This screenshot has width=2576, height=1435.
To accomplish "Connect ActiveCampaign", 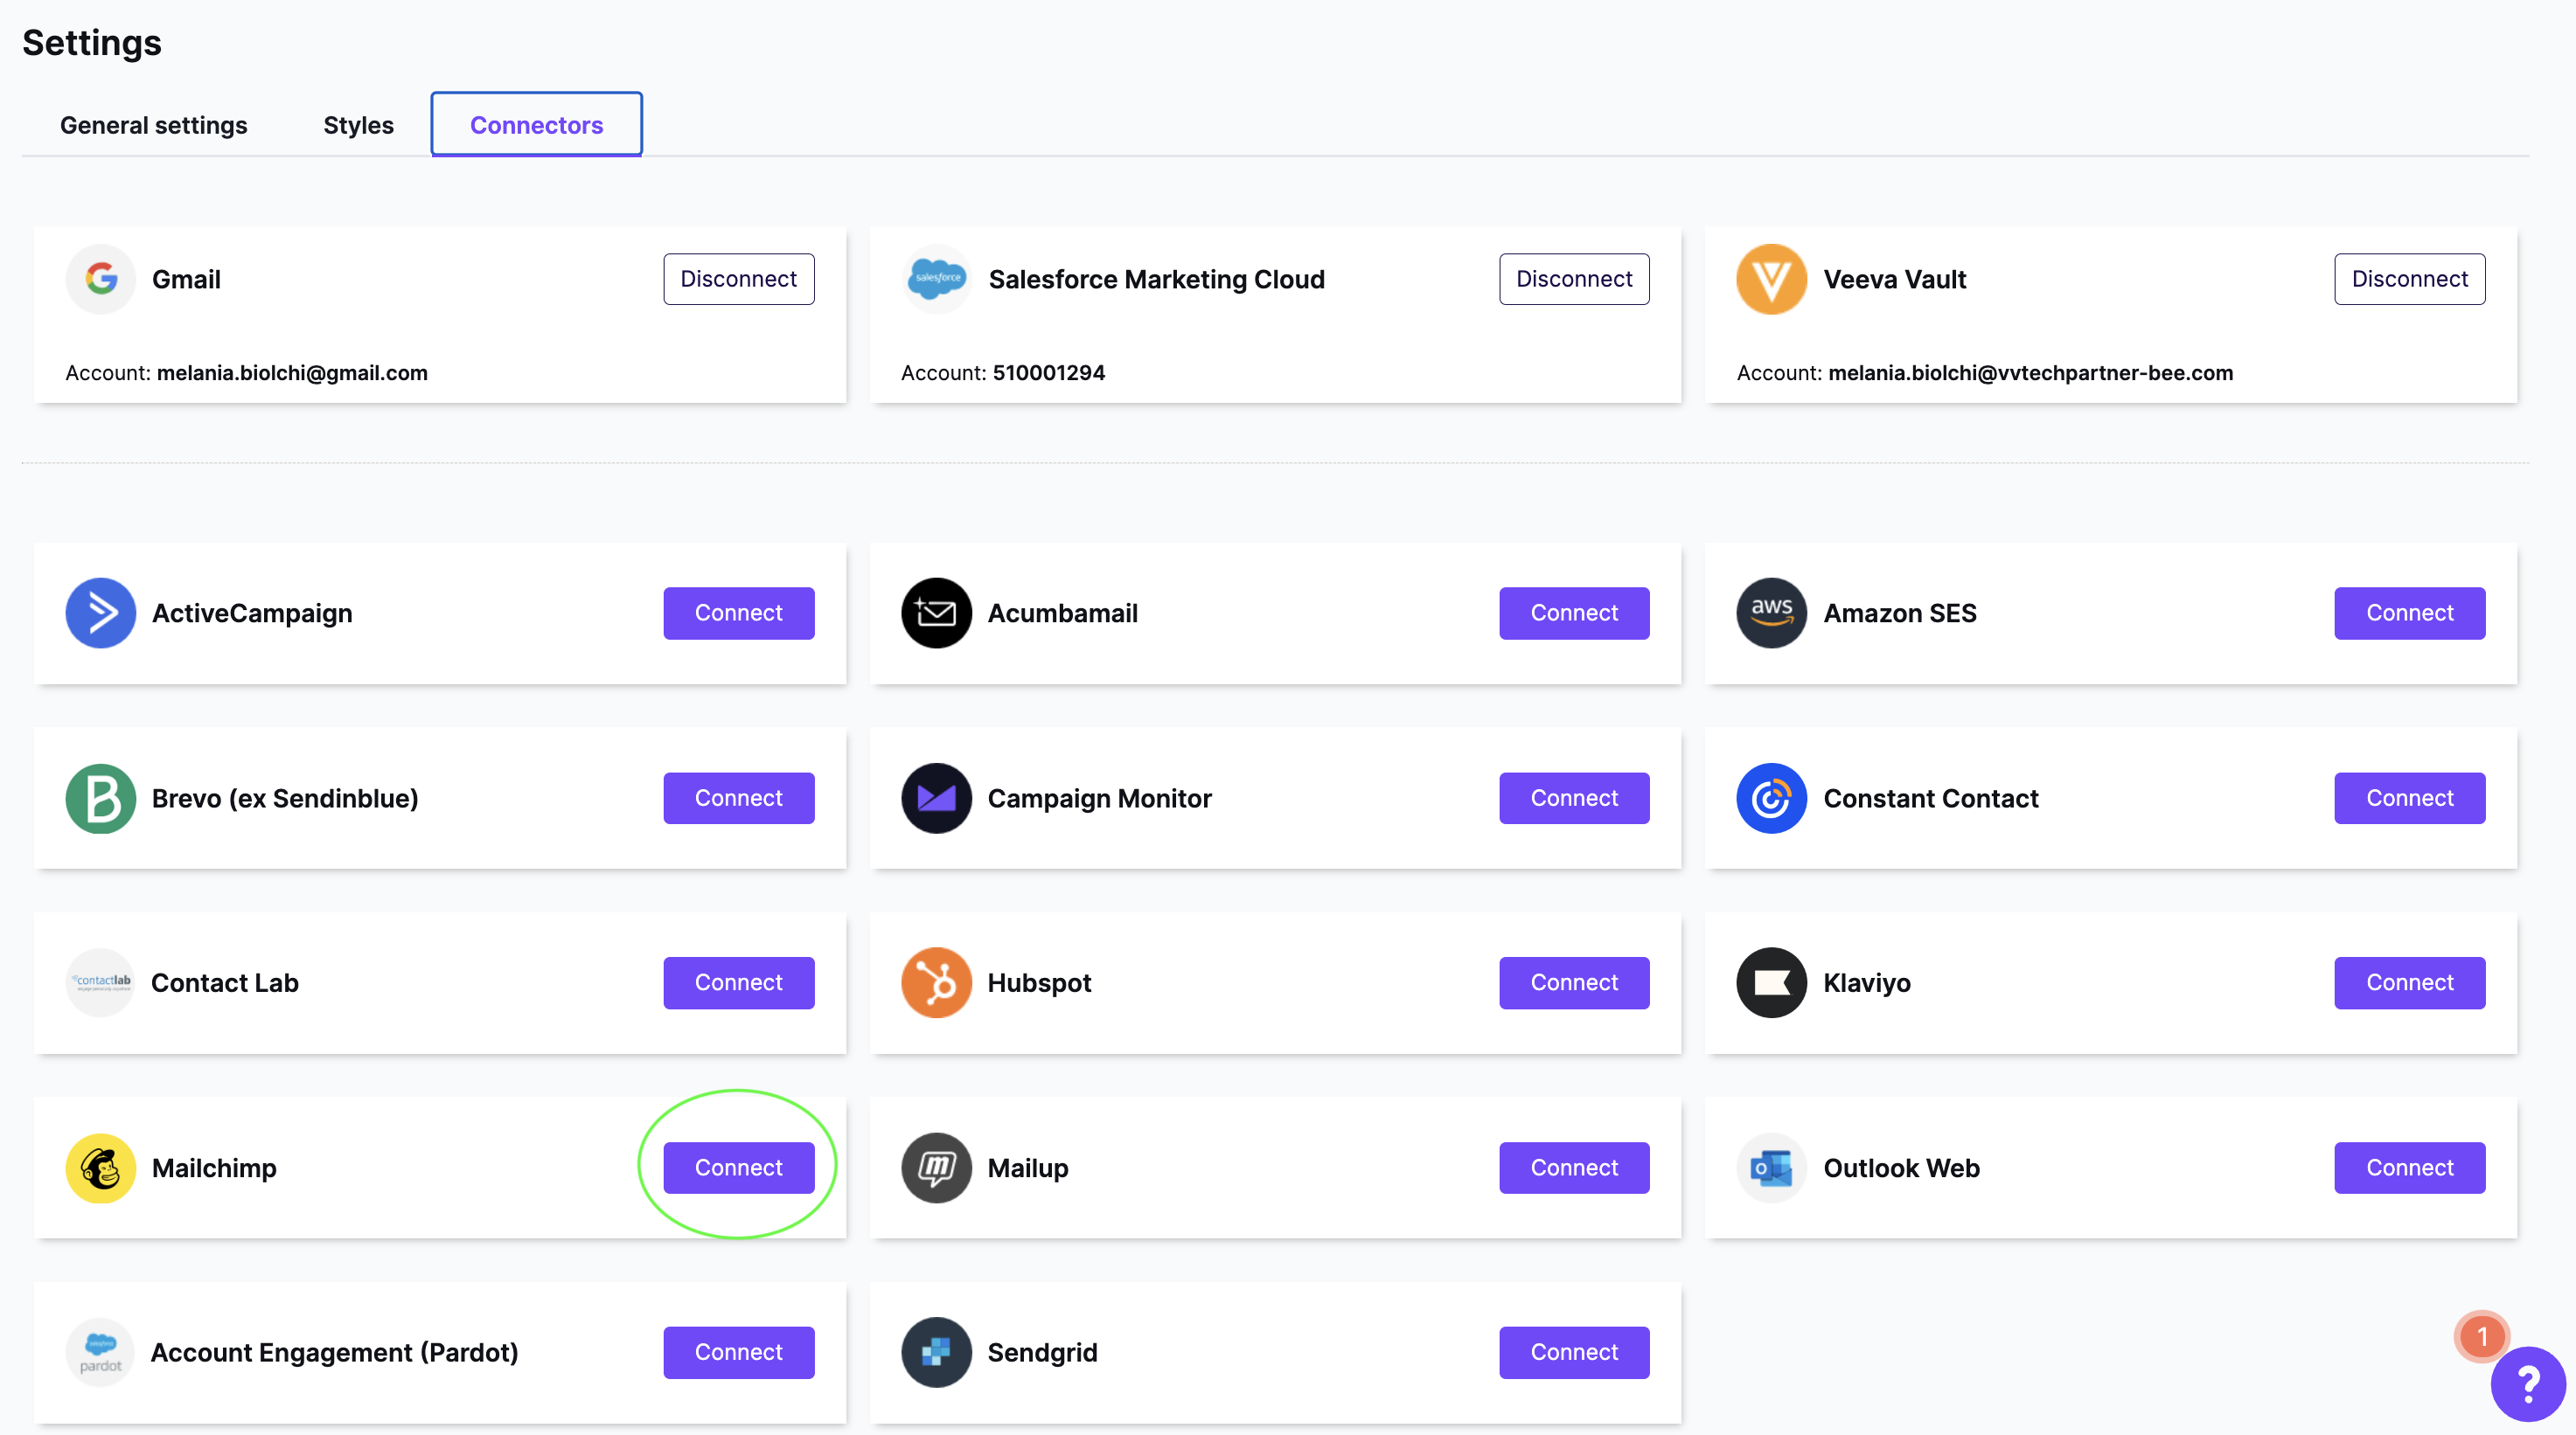I will 738,613.
